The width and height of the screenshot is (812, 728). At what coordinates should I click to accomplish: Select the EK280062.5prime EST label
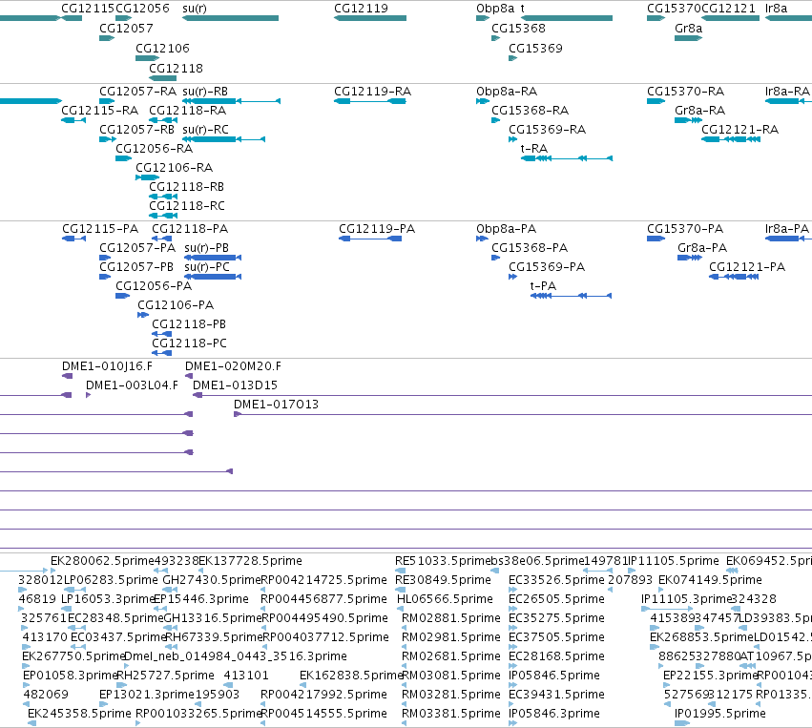(102, 561)
